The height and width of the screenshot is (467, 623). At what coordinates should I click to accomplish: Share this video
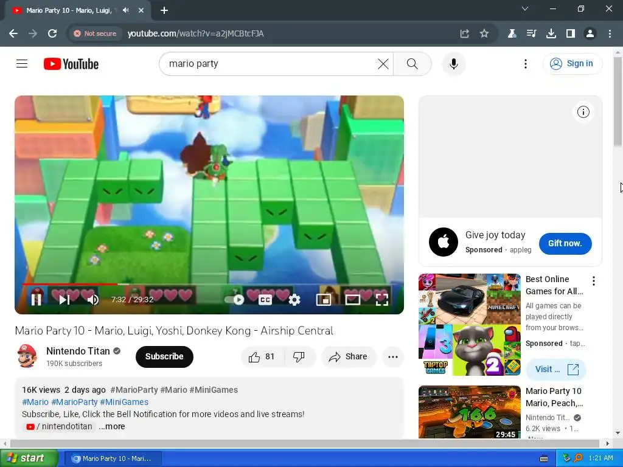click(x=349, y=356)
